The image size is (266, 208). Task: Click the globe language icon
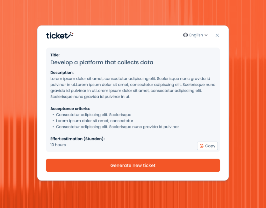point(185,35)
